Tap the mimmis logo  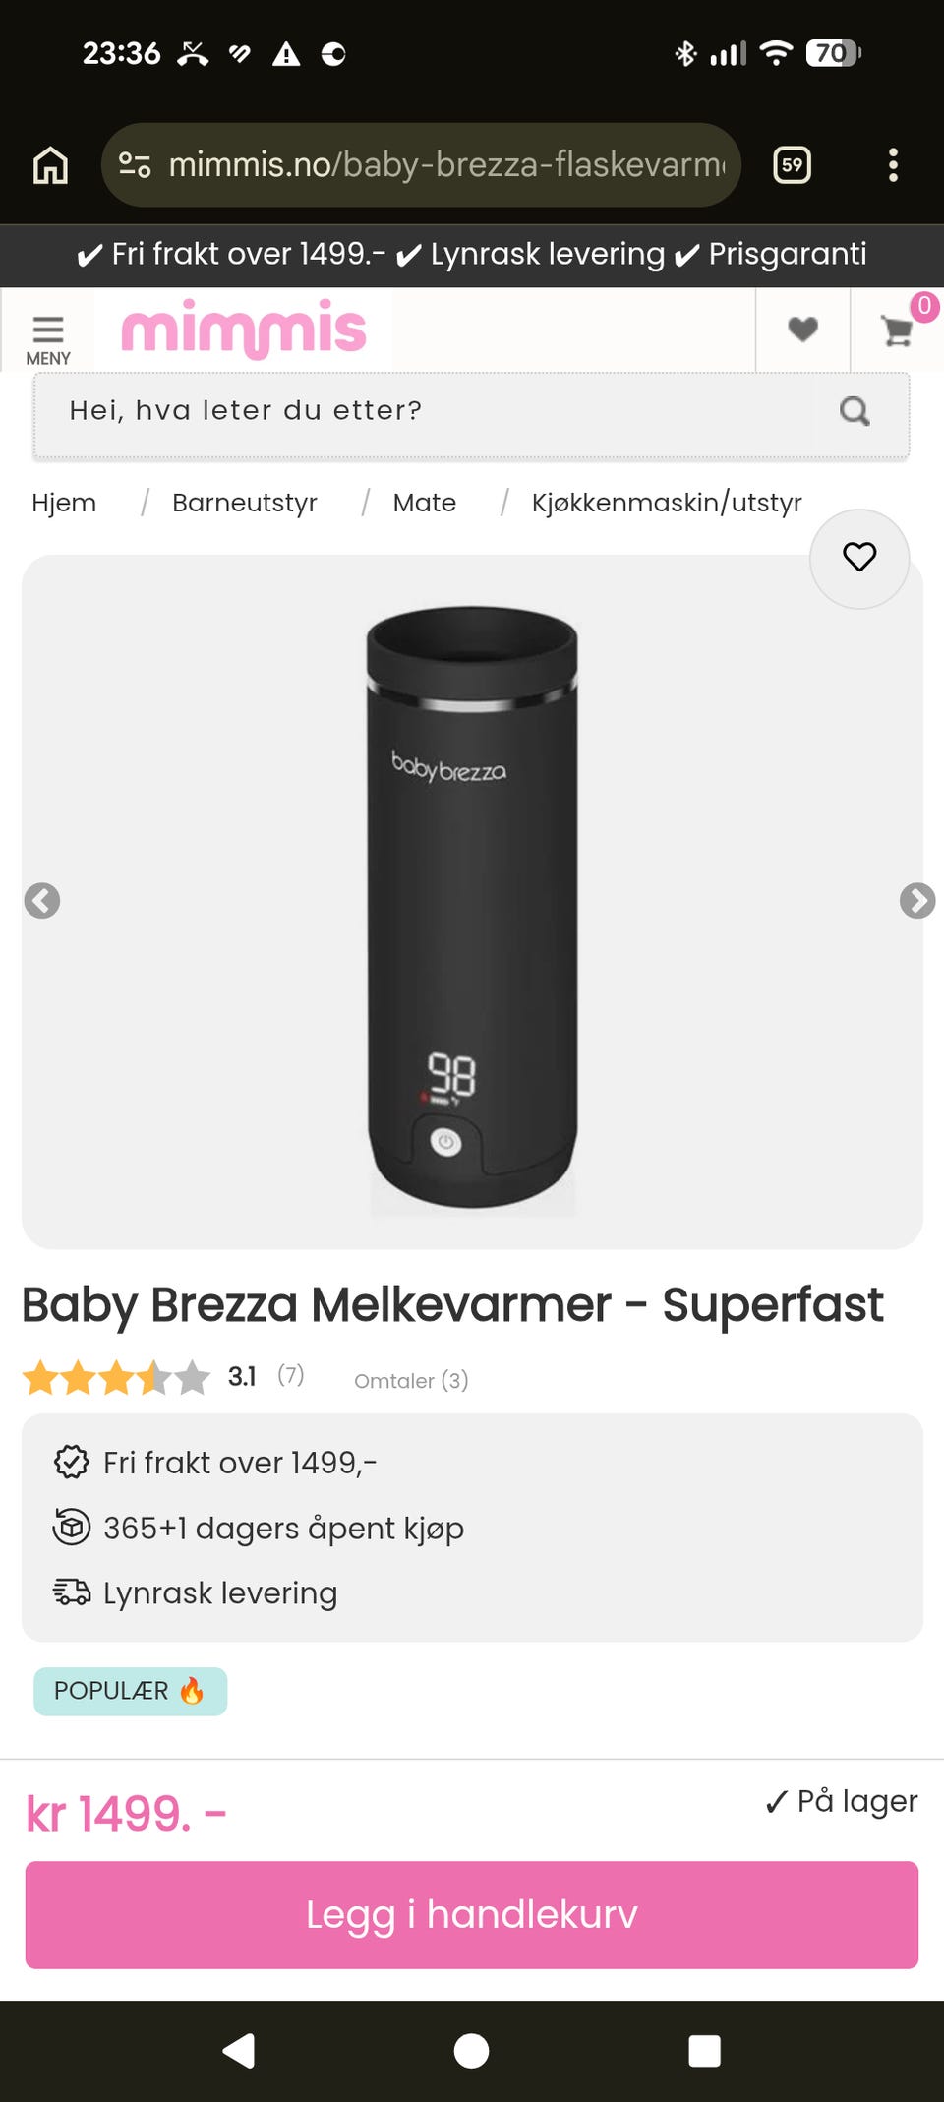tap(243, 330)
